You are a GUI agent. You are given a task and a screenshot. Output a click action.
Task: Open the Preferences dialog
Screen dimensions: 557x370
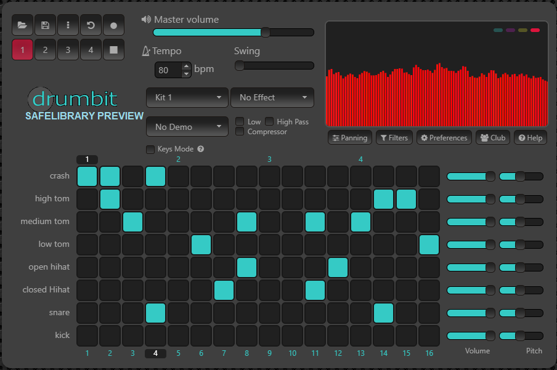[444, 137]
